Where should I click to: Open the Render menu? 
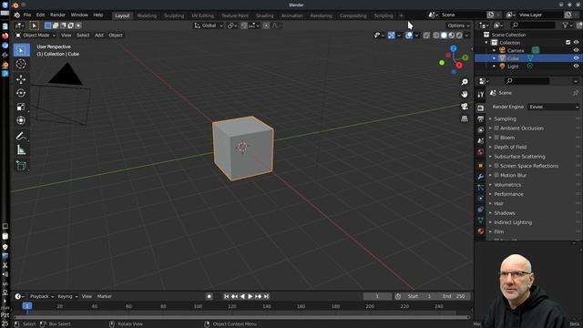click(x=57, y=15)
